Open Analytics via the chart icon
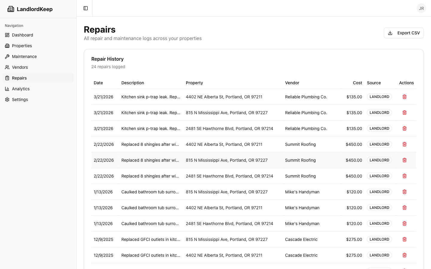The width and height of the screenshot is (431, 269). click(7, 88)
